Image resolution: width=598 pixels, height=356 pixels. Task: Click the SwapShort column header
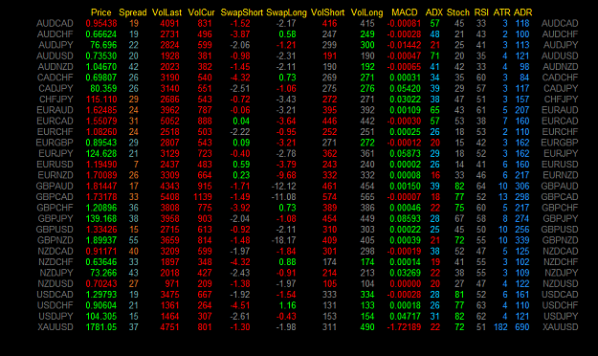[242, 12]
